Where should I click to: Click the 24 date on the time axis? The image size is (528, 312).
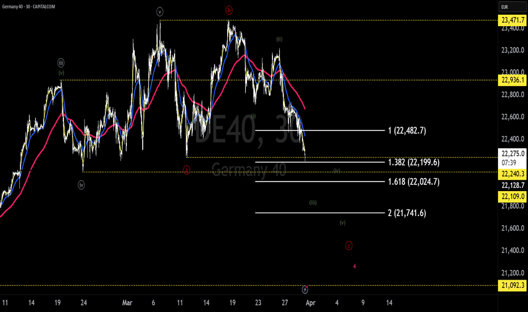tap(83, 303)
